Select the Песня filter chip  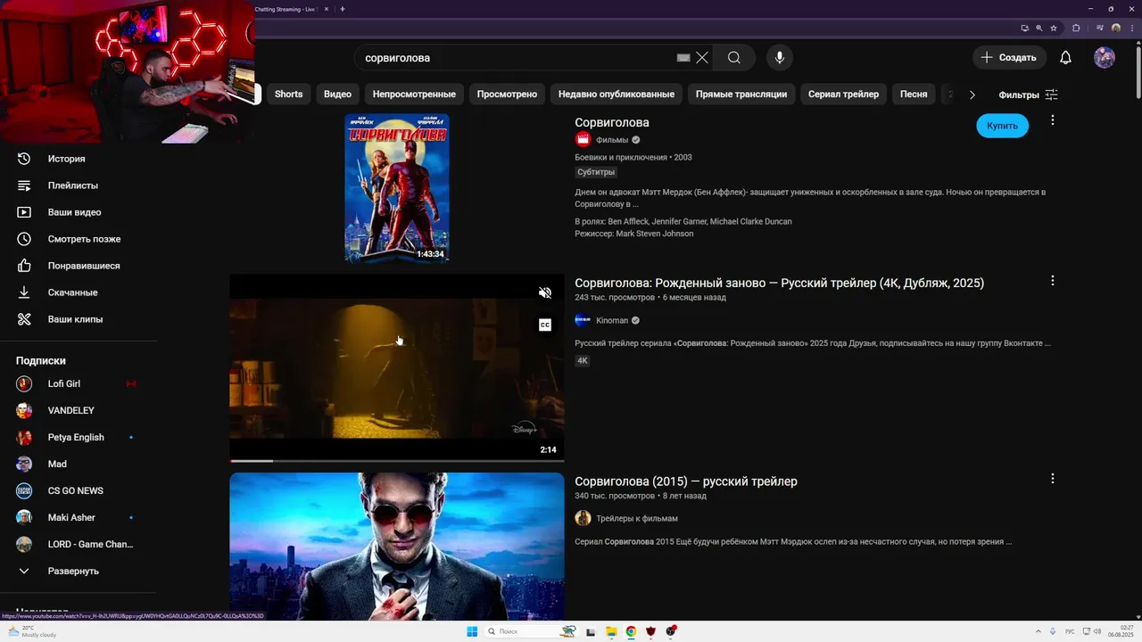point(914,95)
